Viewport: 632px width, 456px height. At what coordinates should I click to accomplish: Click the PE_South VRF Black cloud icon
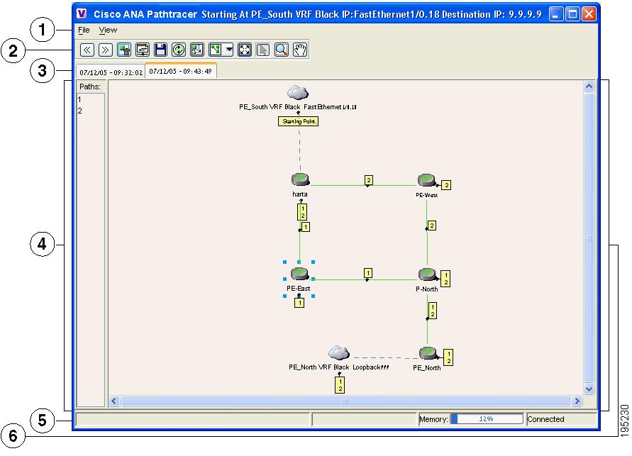coord(298,93)
